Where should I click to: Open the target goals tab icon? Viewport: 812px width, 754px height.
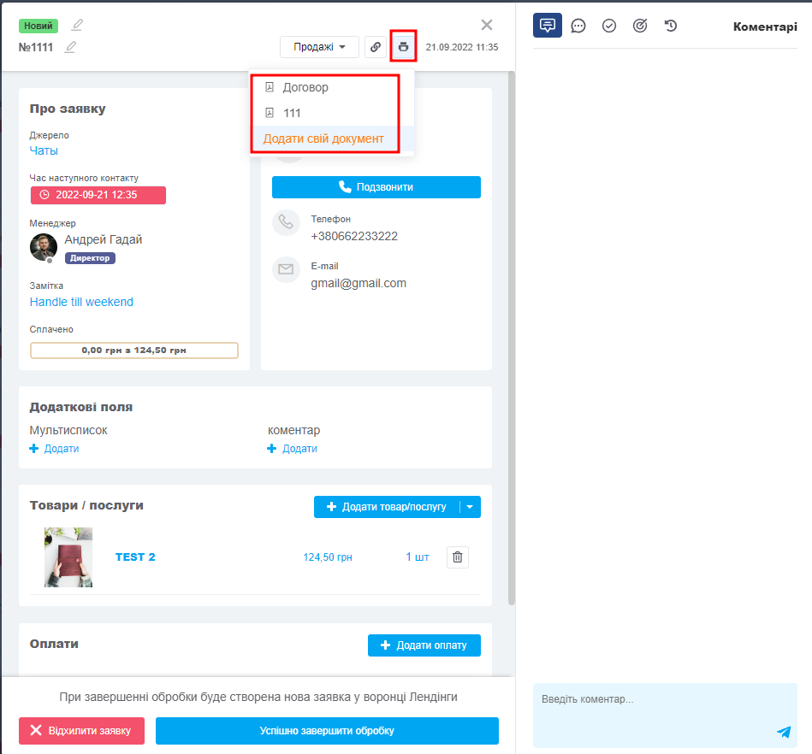point(640,26)
